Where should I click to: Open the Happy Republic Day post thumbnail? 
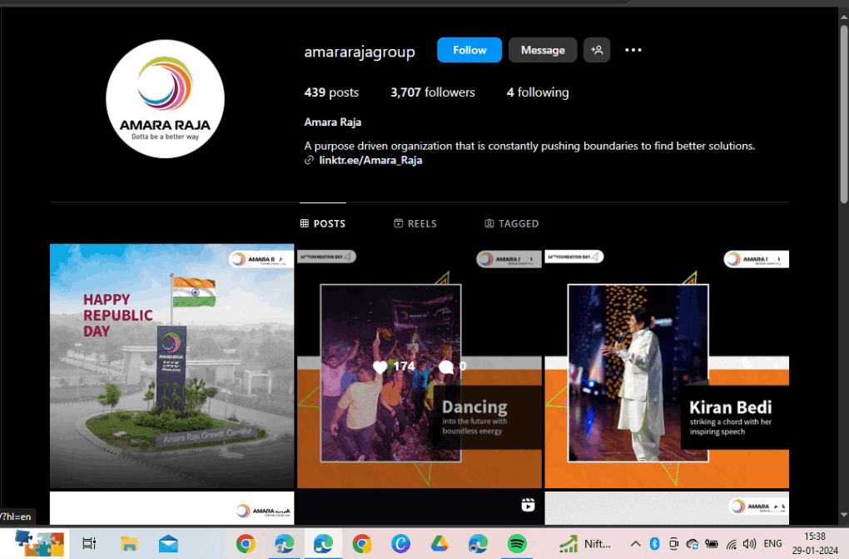[171, 365]
